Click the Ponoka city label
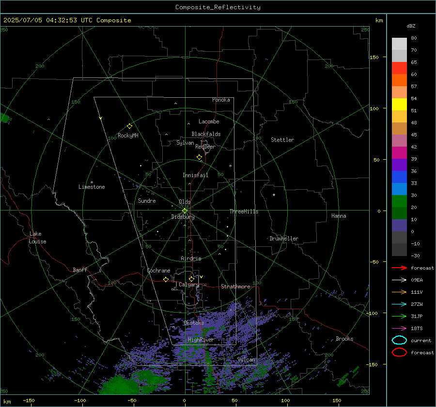The width and height of the screenshot is (436, 407). pyautogui.click(x=221, y=100)
